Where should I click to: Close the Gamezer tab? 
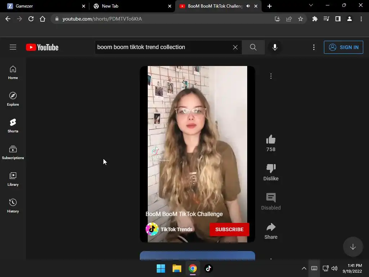tap(84, 6)
